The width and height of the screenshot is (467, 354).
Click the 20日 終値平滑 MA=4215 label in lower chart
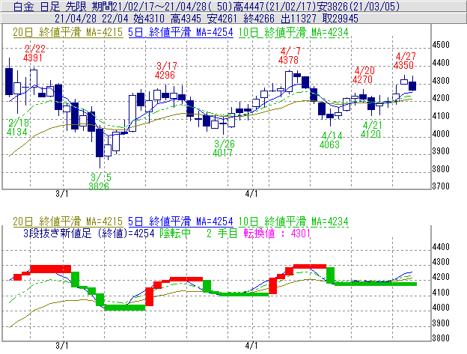[67, 222]
